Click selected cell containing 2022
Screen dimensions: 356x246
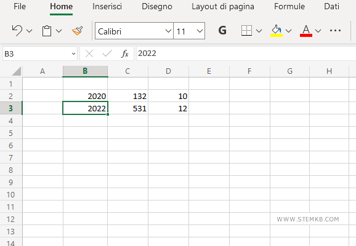(86, 108)
